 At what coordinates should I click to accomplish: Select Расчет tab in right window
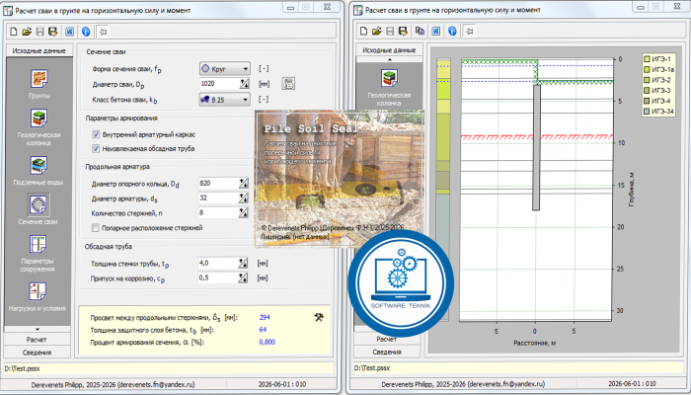pyautogui.click(x=387, y=339)
